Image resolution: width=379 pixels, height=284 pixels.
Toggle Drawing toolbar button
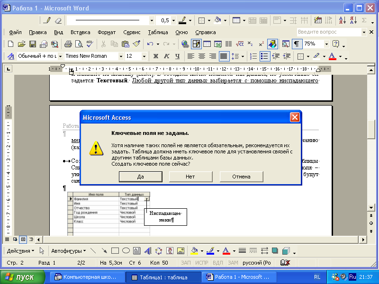tap(272, 44)
